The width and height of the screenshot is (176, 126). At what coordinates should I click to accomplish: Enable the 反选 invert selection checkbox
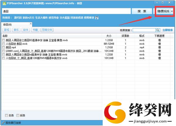coord(18,115)
